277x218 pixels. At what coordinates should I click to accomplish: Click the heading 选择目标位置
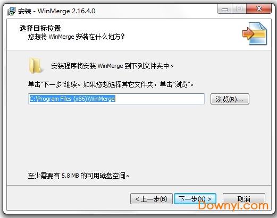pos(40,28)
